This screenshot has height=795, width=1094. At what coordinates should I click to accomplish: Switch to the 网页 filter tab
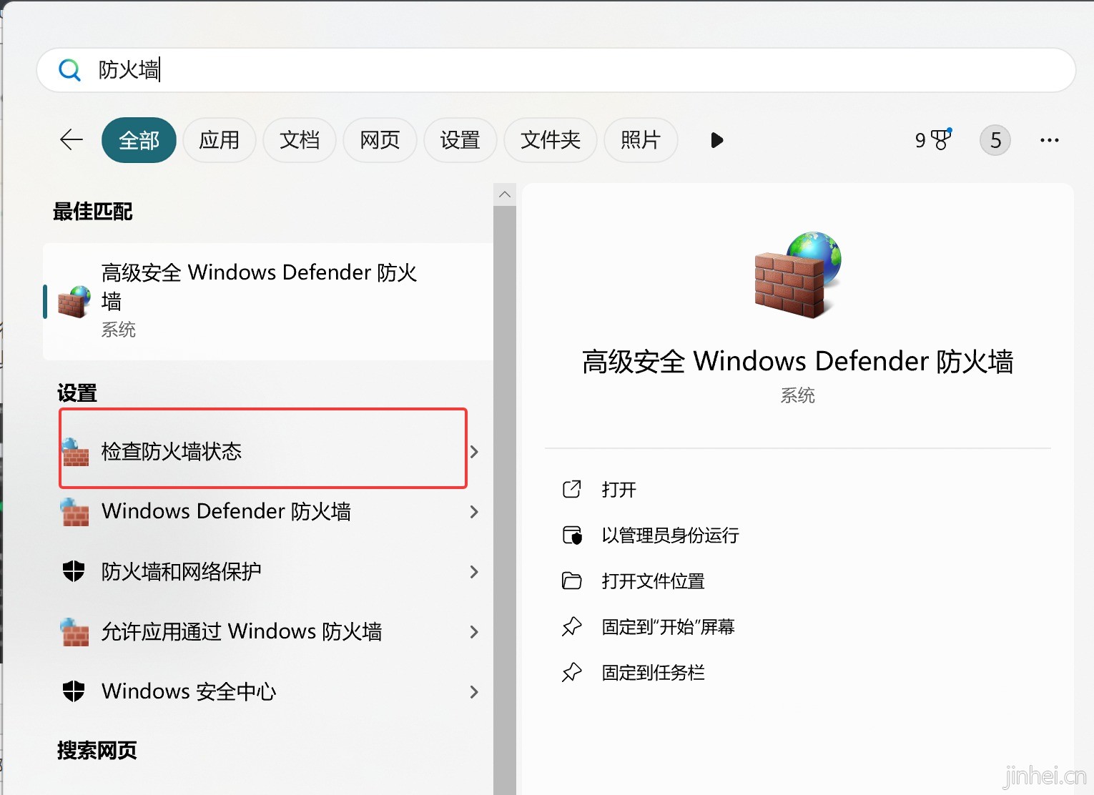click(380, 140)
